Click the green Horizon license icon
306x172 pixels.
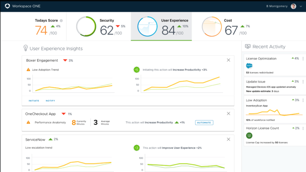pos(249,135)
